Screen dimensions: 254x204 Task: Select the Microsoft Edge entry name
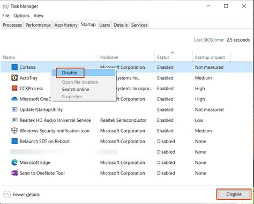[35, 162]
